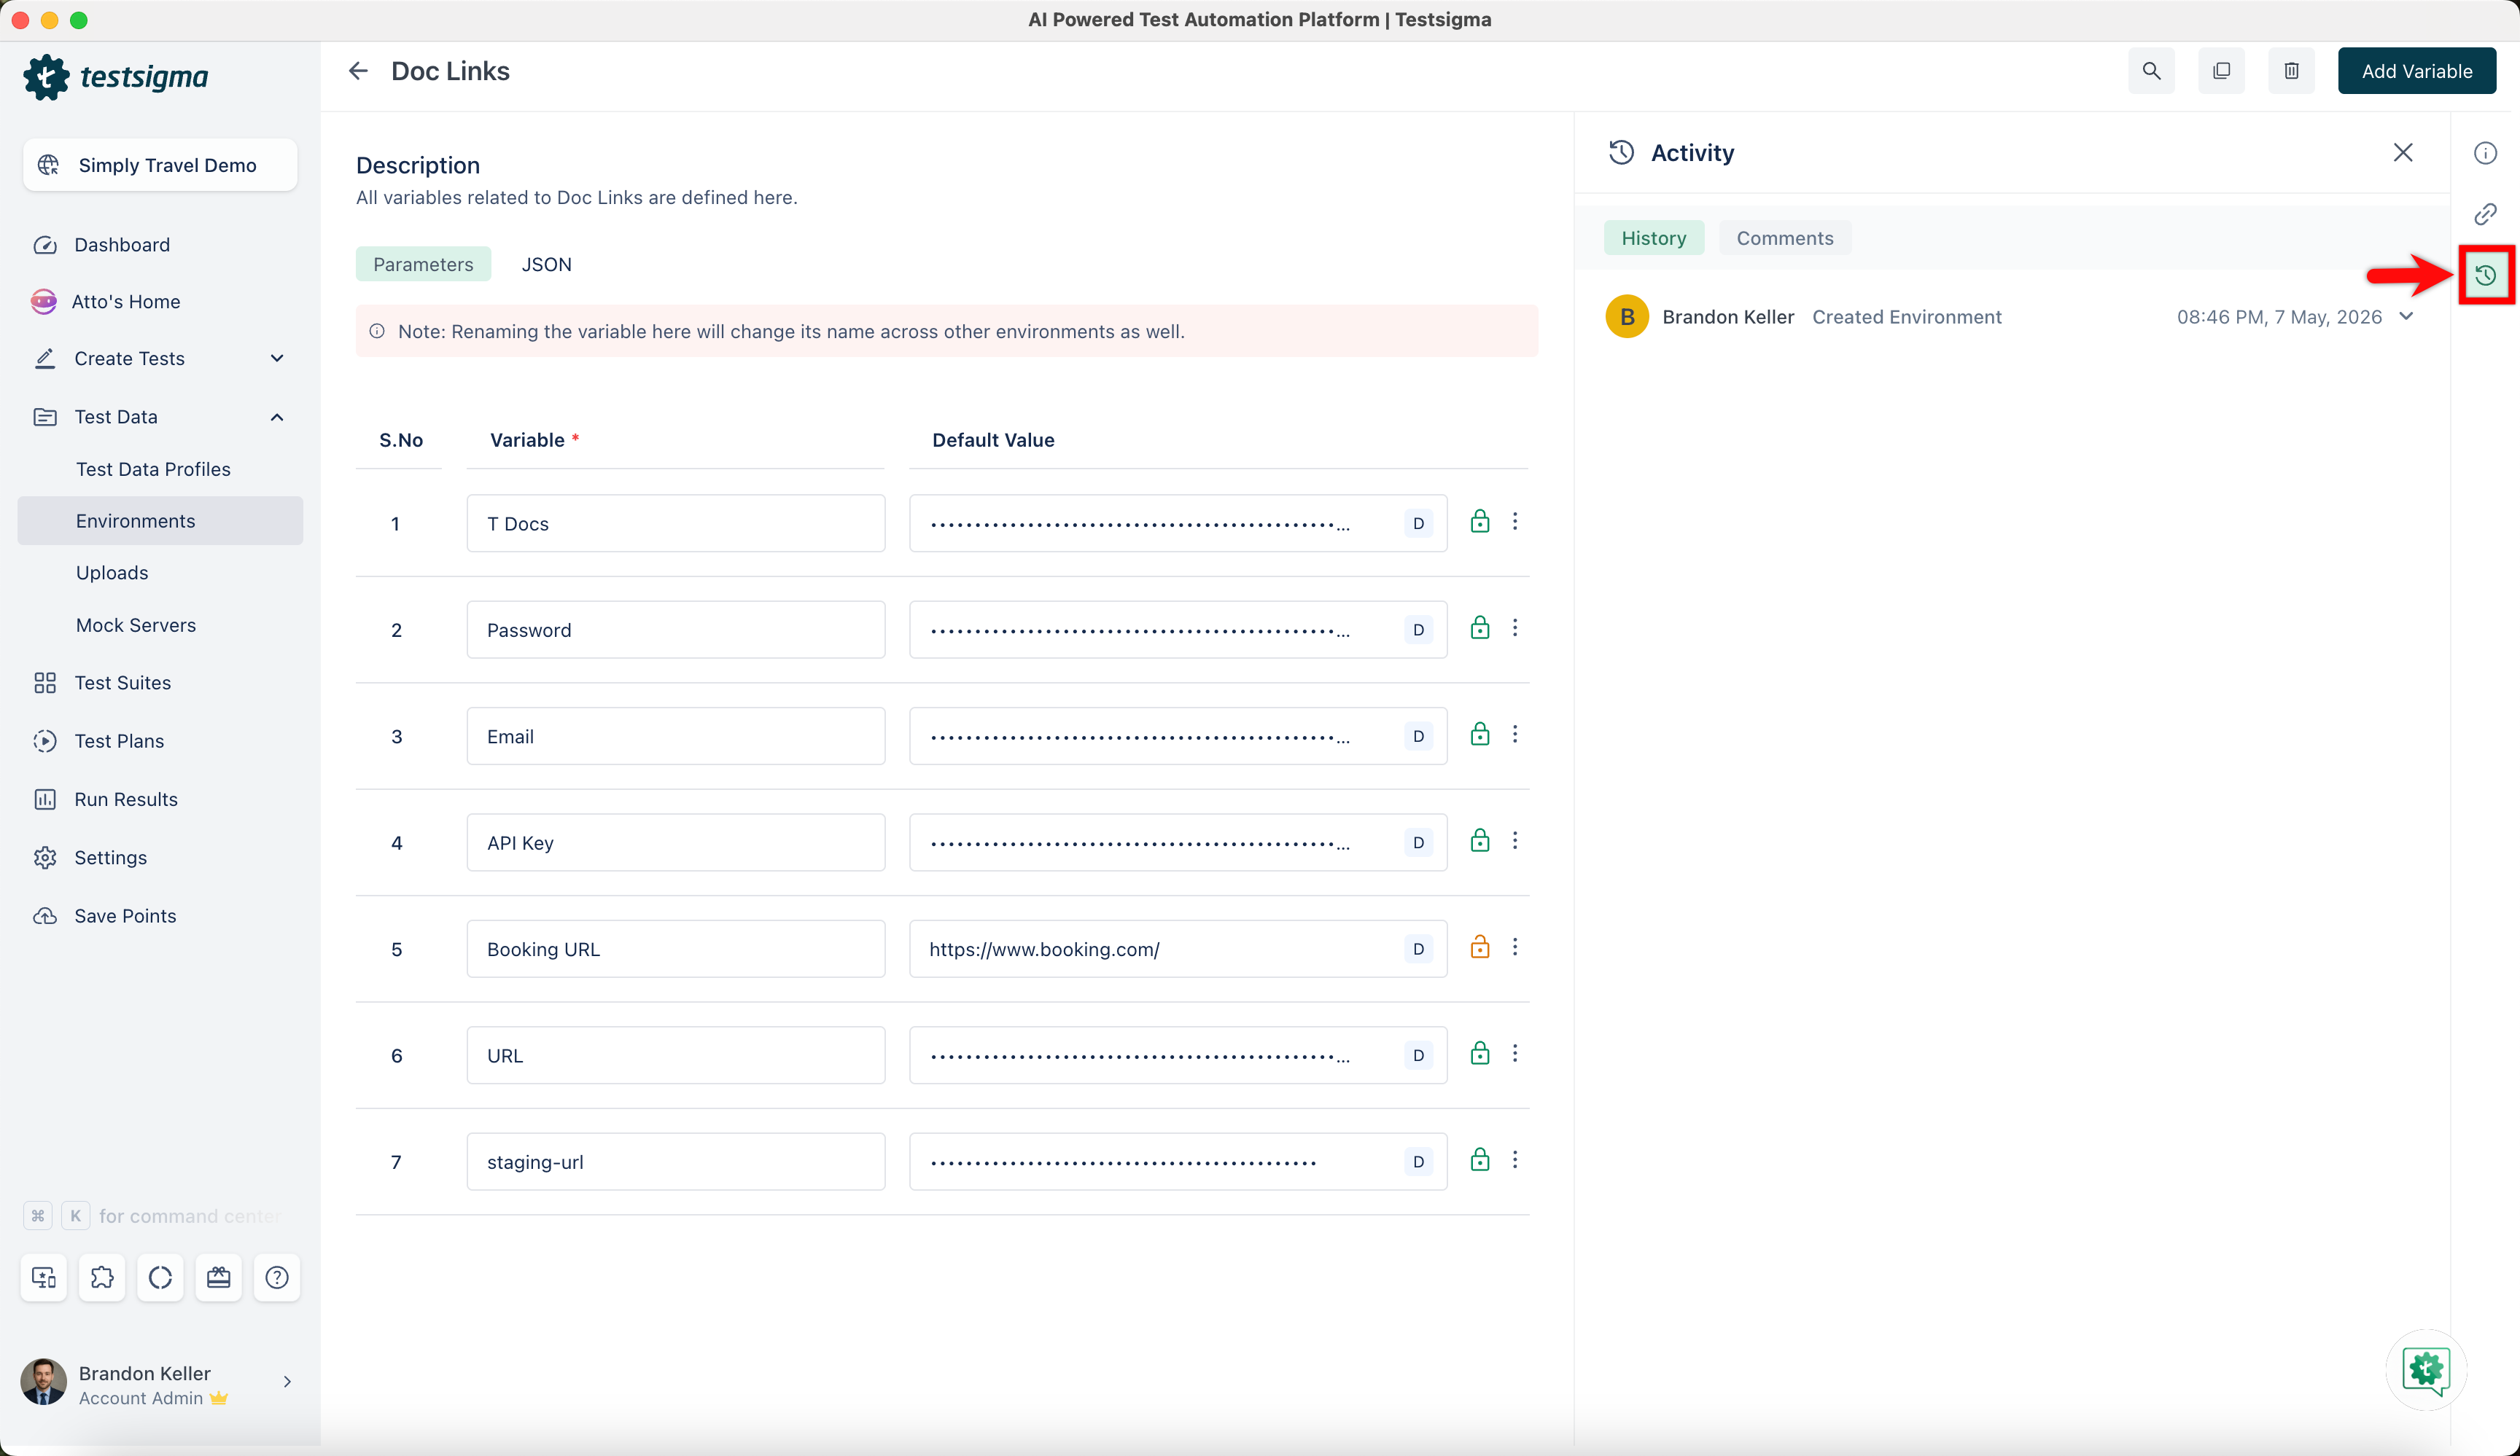The height and width of the screenshot is (1456, 2520).
Task: Click the copy environment icon
Action: tap(2221, 71)
